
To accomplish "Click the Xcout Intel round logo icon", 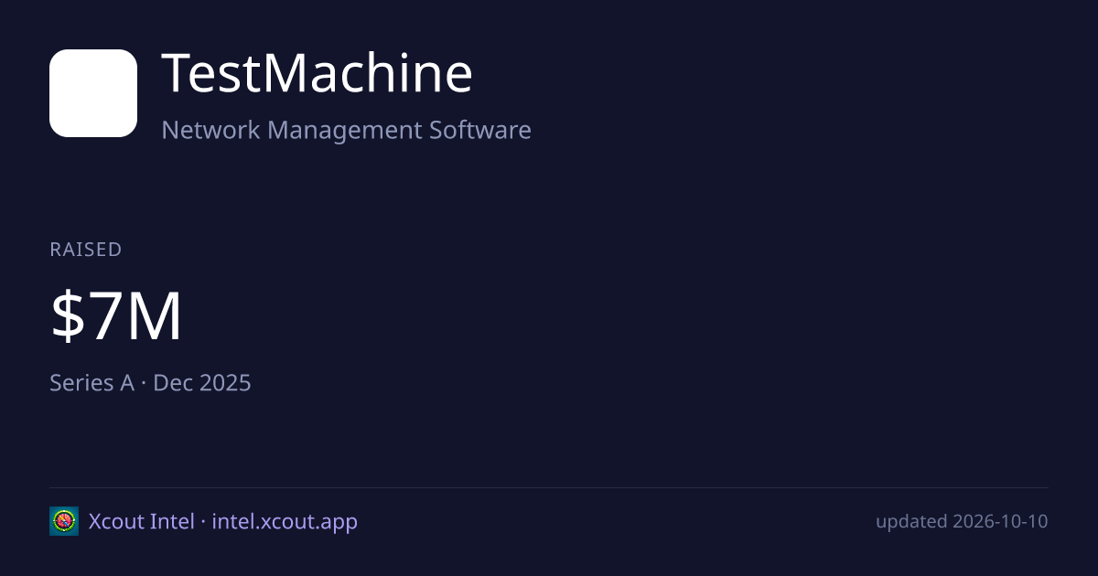I will tap(64, 521).
